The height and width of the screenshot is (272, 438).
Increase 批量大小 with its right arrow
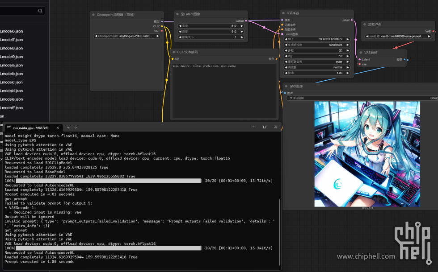[x=242, y=37]
